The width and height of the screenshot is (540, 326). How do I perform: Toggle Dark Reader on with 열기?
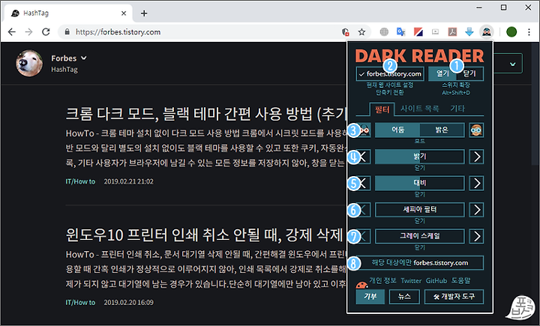coord(442,73)
